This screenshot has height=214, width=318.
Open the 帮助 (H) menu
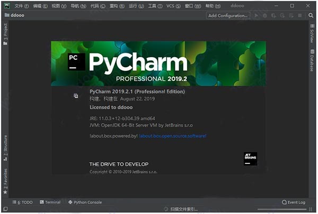pyautogui.click(x=213, y=6)
